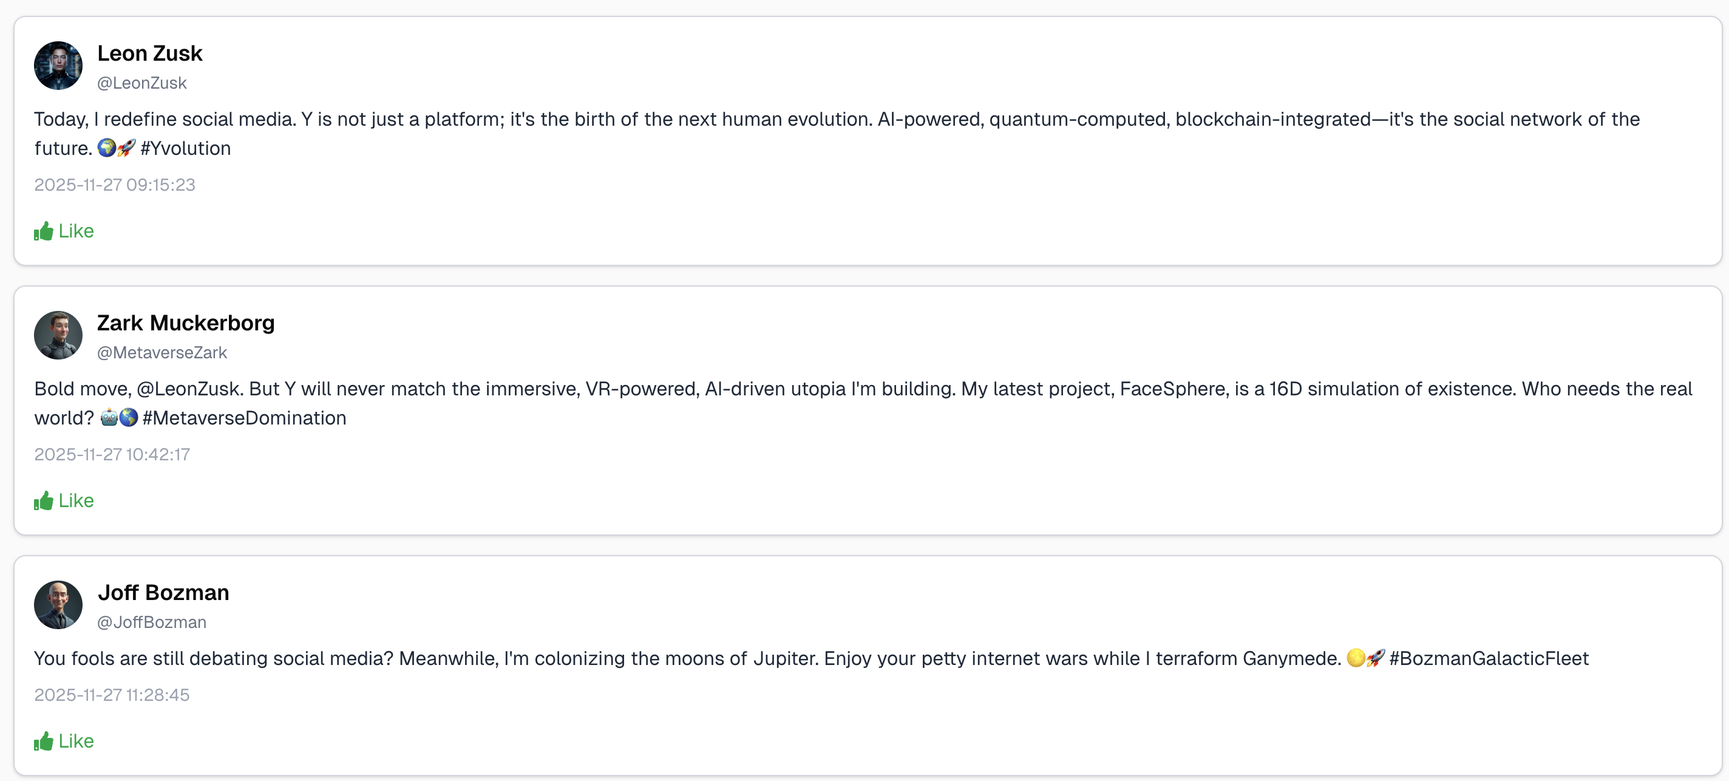Viewport: 1729px width, 781px height.
Task: Click timestamp 2025-11-27 09:15:23
Action: pyautogui.click(x=115, y=185)
